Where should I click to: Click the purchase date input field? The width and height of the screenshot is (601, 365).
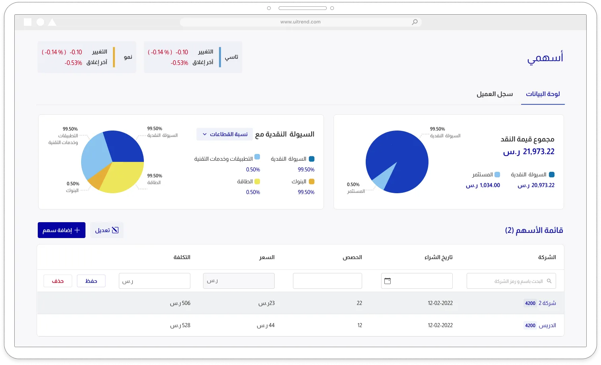coord(417,281)
